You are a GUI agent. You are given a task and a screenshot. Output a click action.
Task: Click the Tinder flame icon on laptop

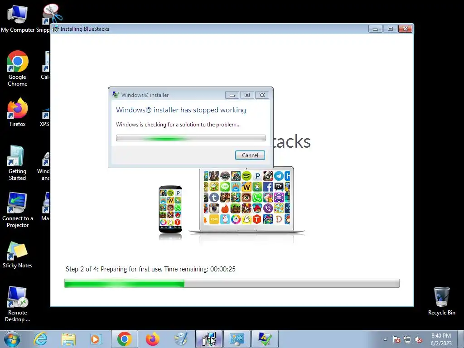point(225,208)
